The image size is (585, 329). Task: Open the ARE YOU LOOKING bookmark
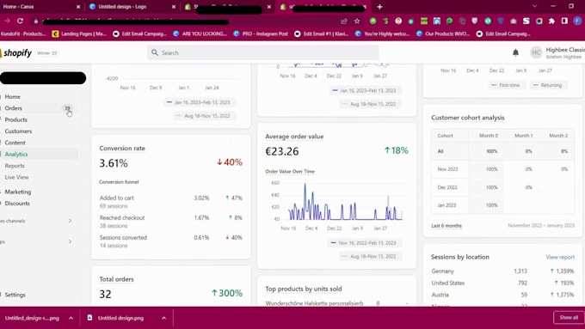click(200, 34)
